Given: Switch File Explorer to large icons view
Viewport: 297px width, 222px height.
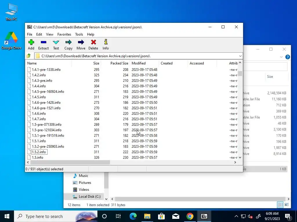Looking at the screenshot, I should click(287, 205).
